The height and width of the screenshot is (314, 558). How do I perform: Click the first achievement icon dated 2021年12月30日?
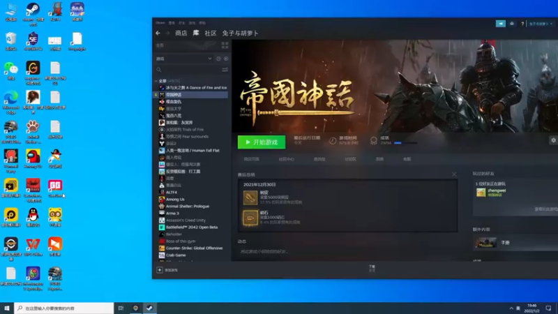tap(250, 197)
